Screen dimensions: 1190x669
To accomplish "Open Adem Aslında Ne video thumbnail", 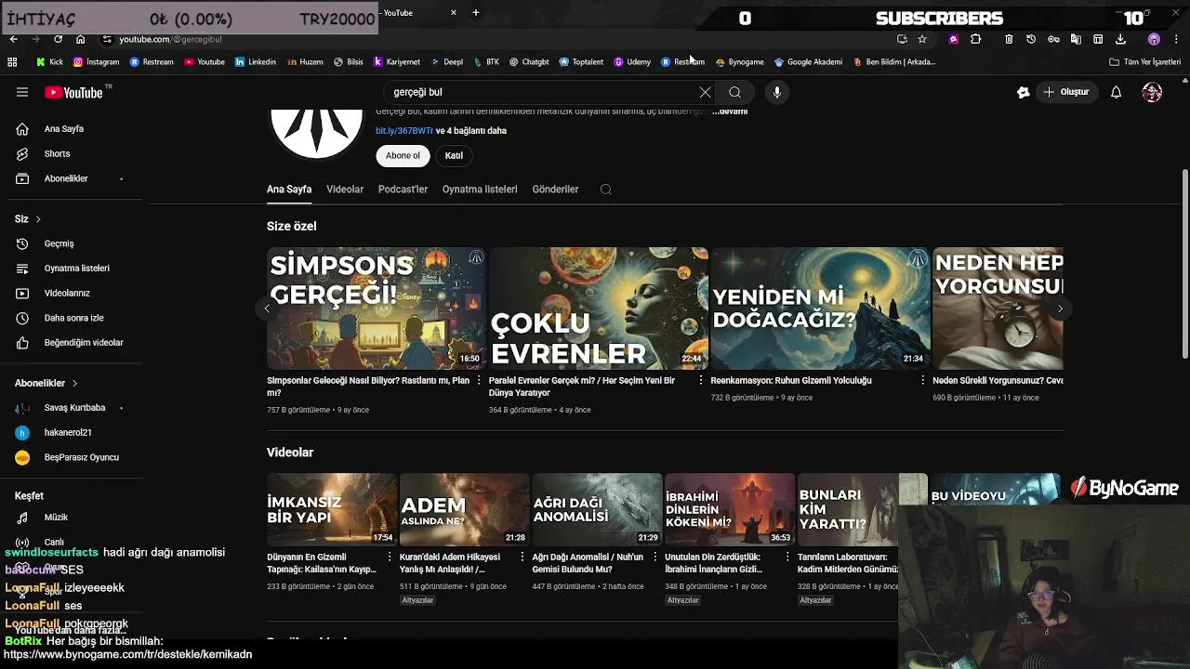I will coord(464,509).
